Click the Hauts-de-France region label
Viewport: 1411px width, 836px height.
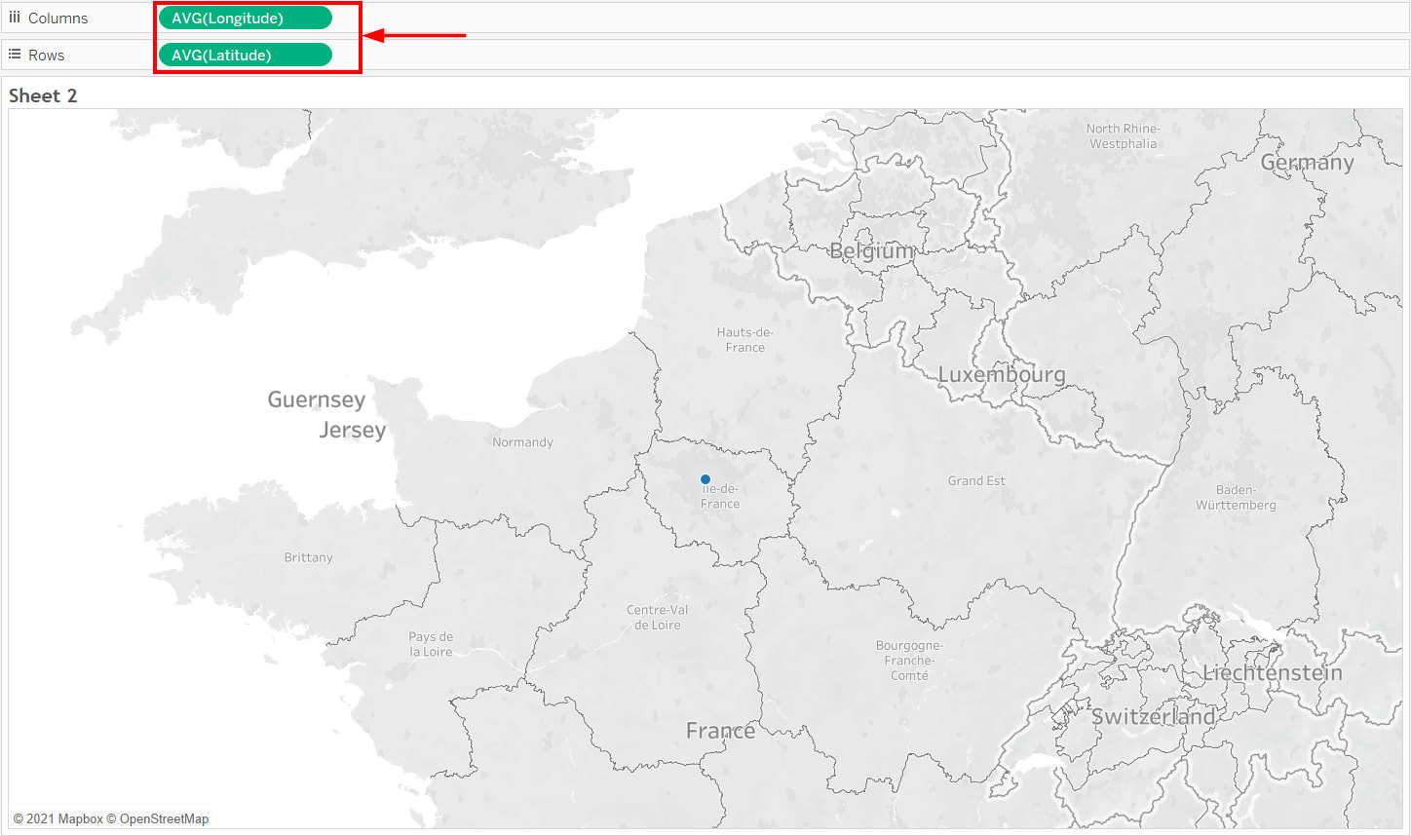(745, 339)
